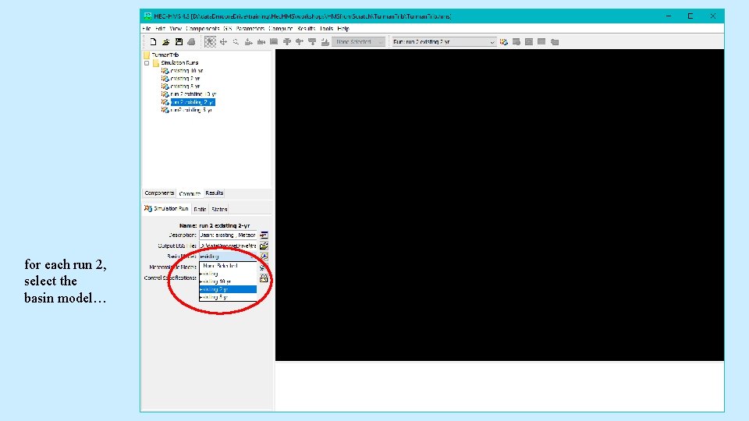Click into the Description text field
Viewport: 749px width, 421px height.
228,235
